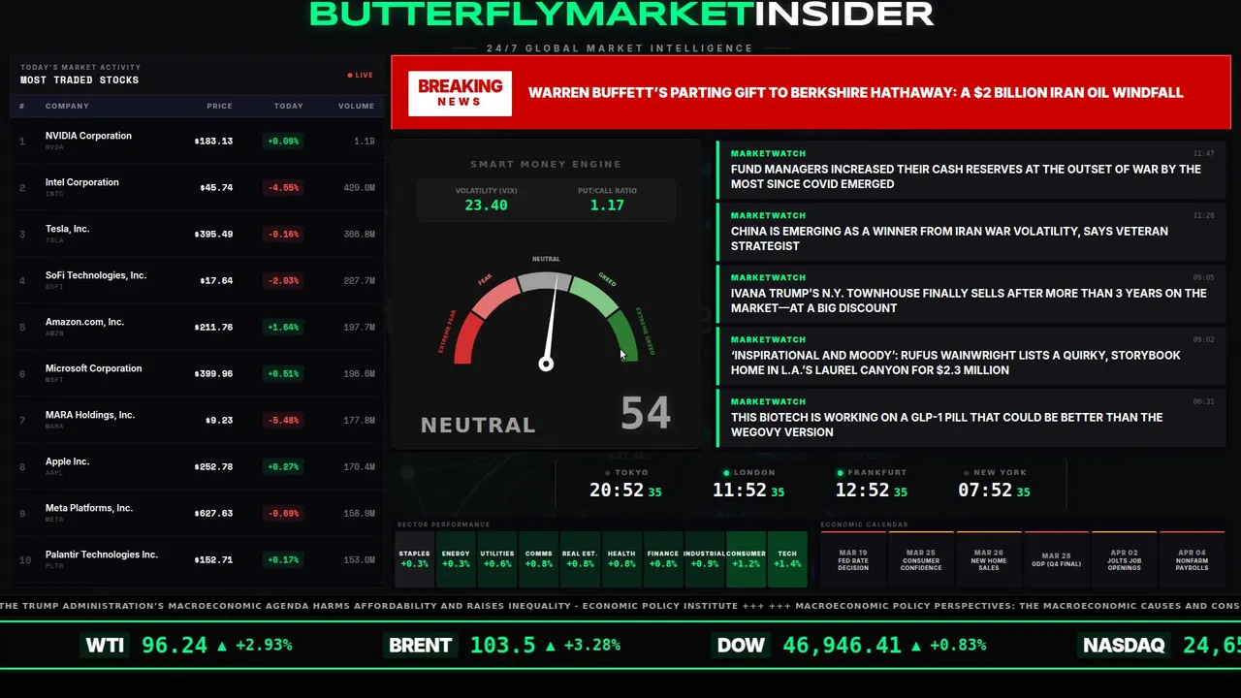The width and height of the screenshot is (1241, 698).
Task: Click the status dot next to NEW YORK
Action: [966, 473]
